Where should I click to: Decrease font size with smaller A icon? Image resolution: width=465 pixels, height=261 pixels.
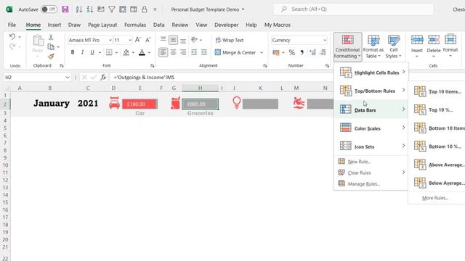coord(148,40)
